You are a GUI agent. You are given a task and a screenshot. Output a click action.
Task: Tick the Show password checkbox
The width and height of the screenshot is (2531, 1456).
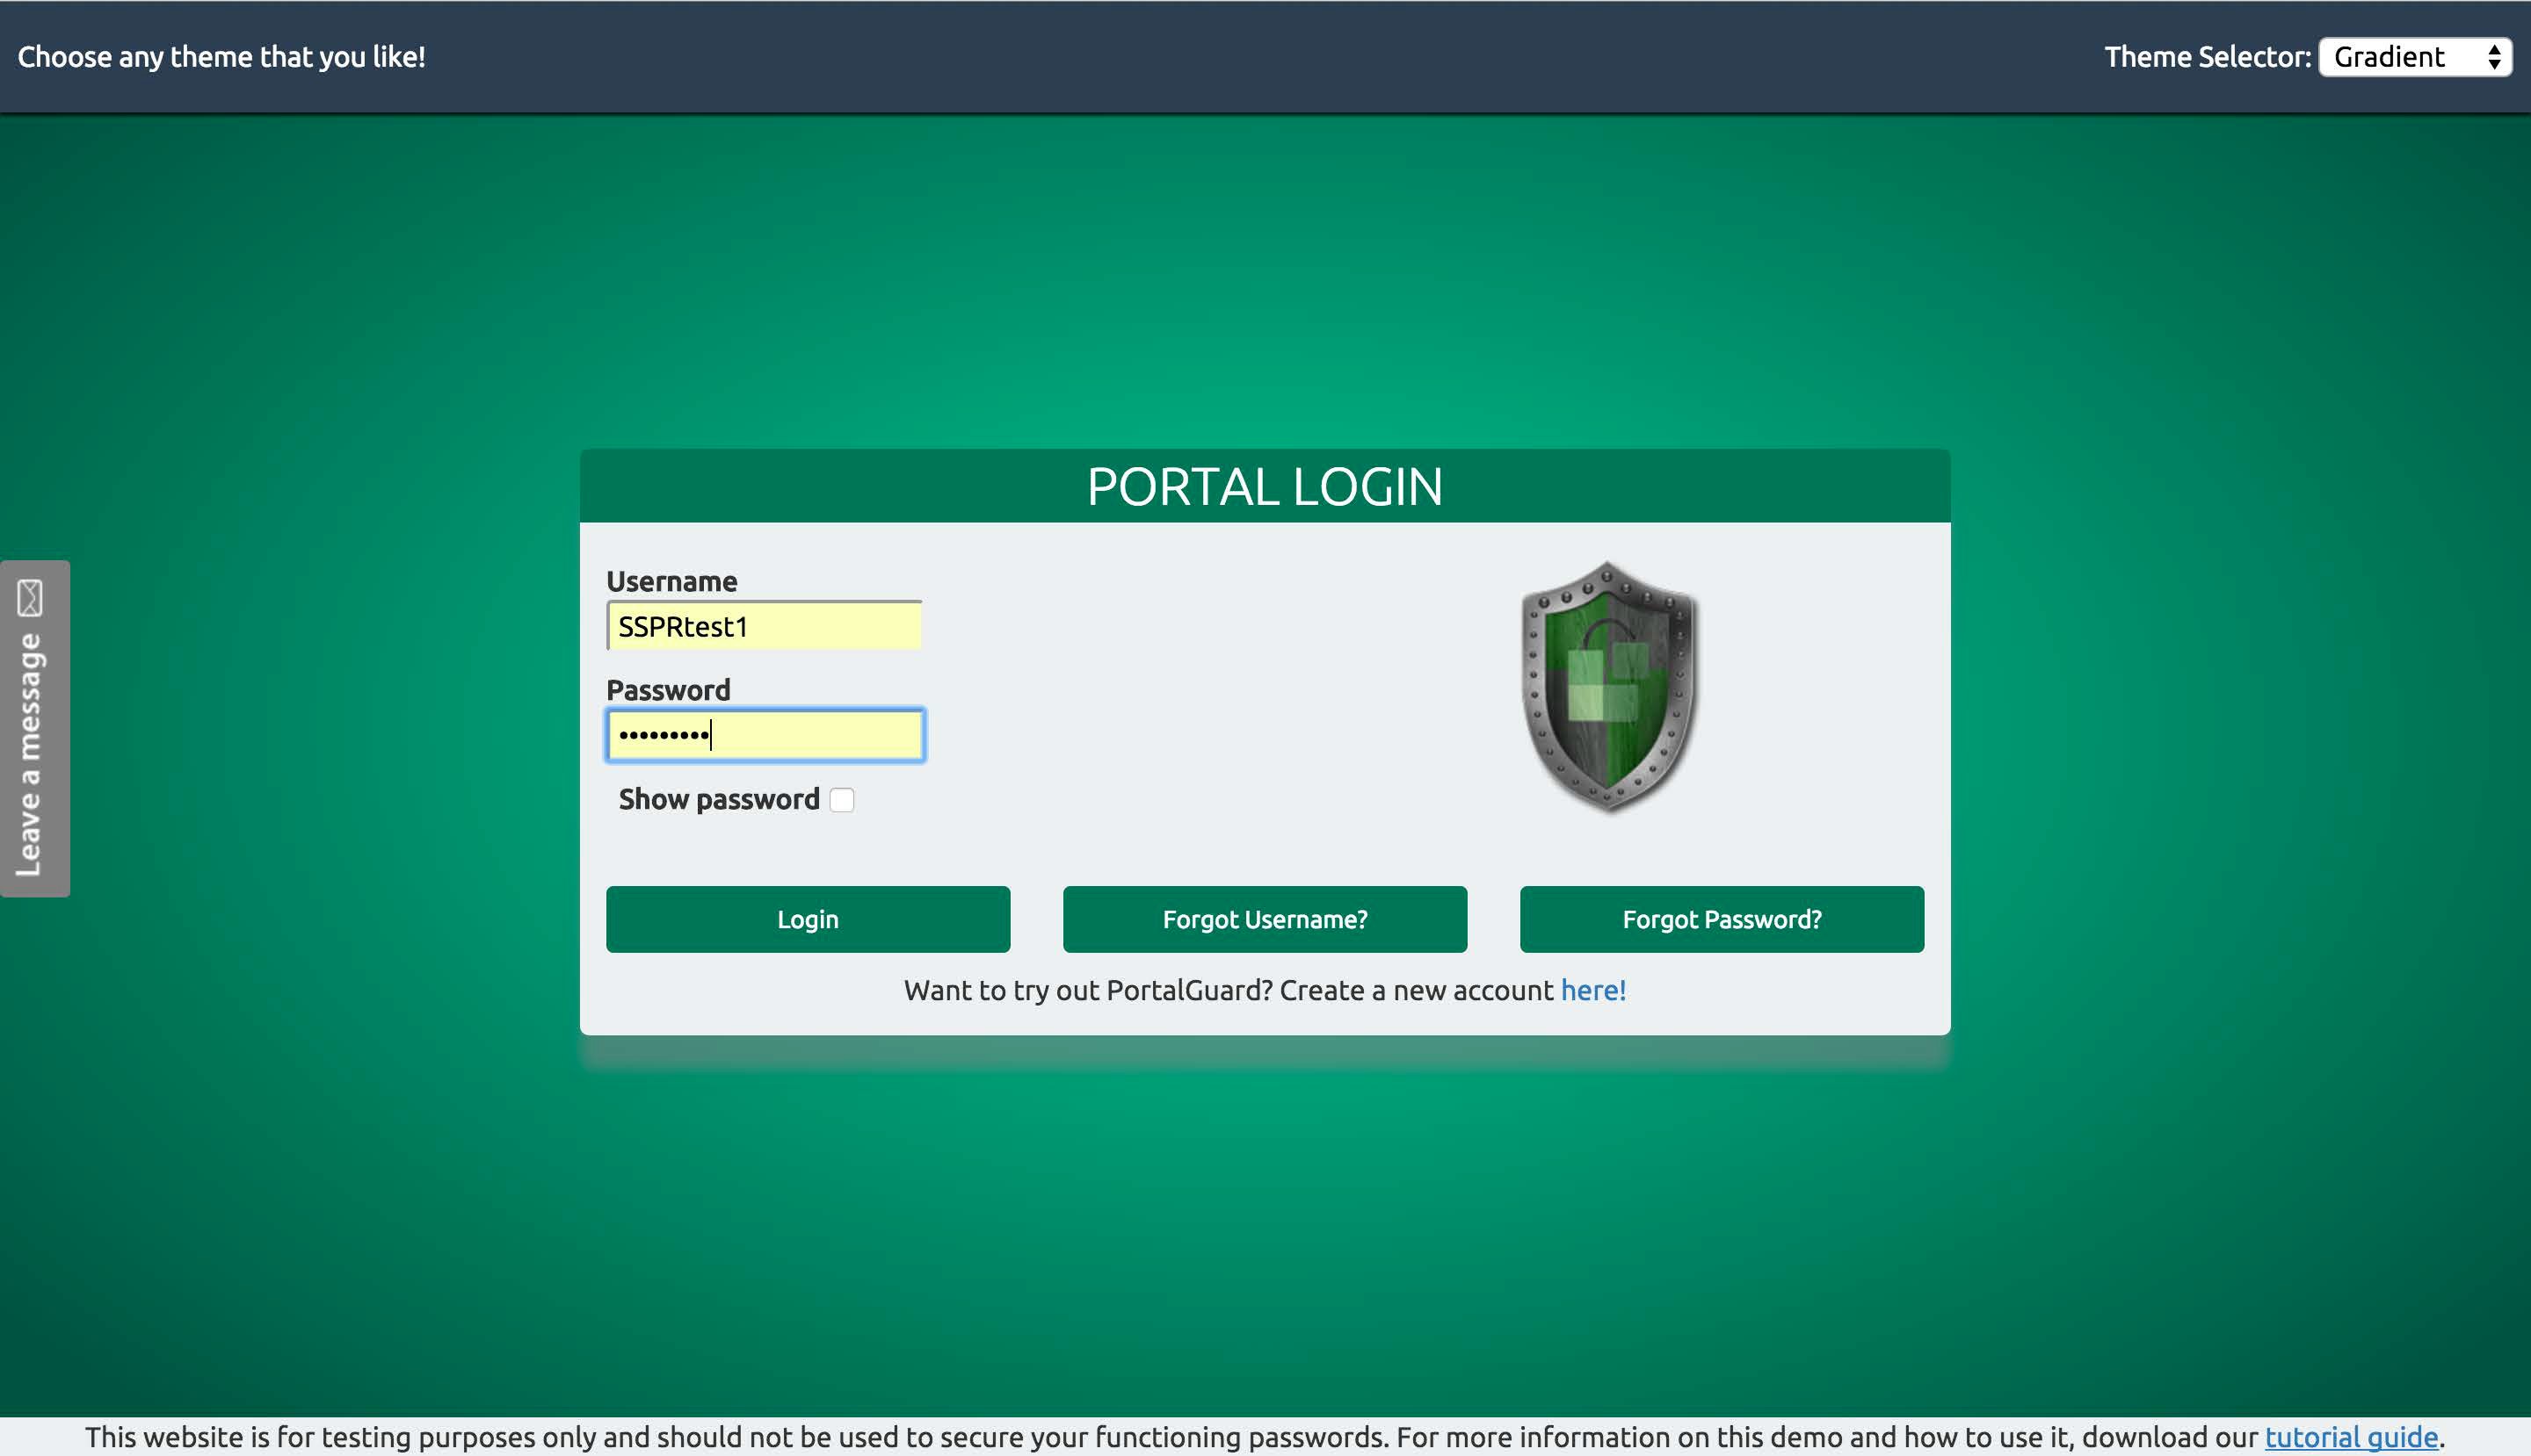point(842,800)
